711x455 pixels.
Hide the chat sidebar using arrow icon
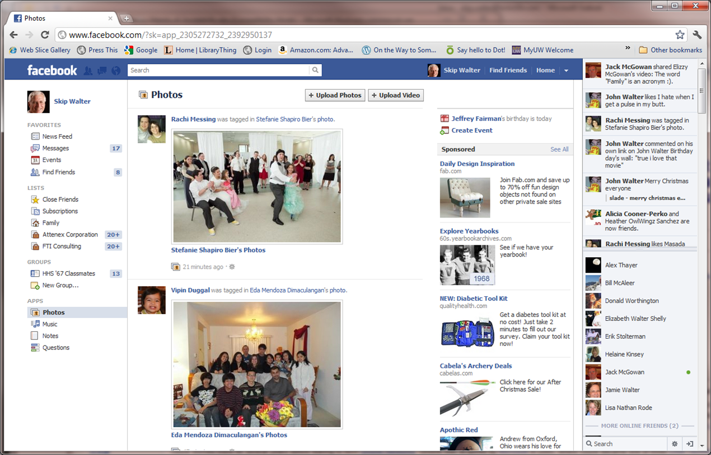(x=690, y=444)
